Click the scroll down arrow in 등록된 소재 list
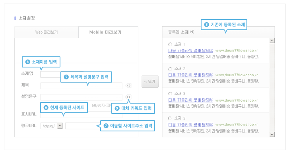This screenshot has width=289, height=154. point(272,135)
